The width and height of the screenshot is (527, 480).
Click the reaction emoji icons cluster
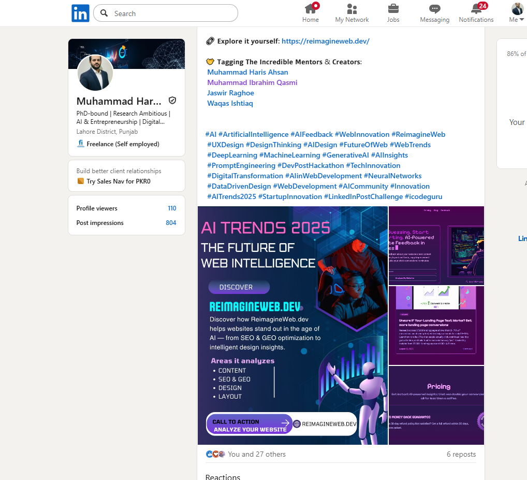pyautogui.click(x=215, y=454)
